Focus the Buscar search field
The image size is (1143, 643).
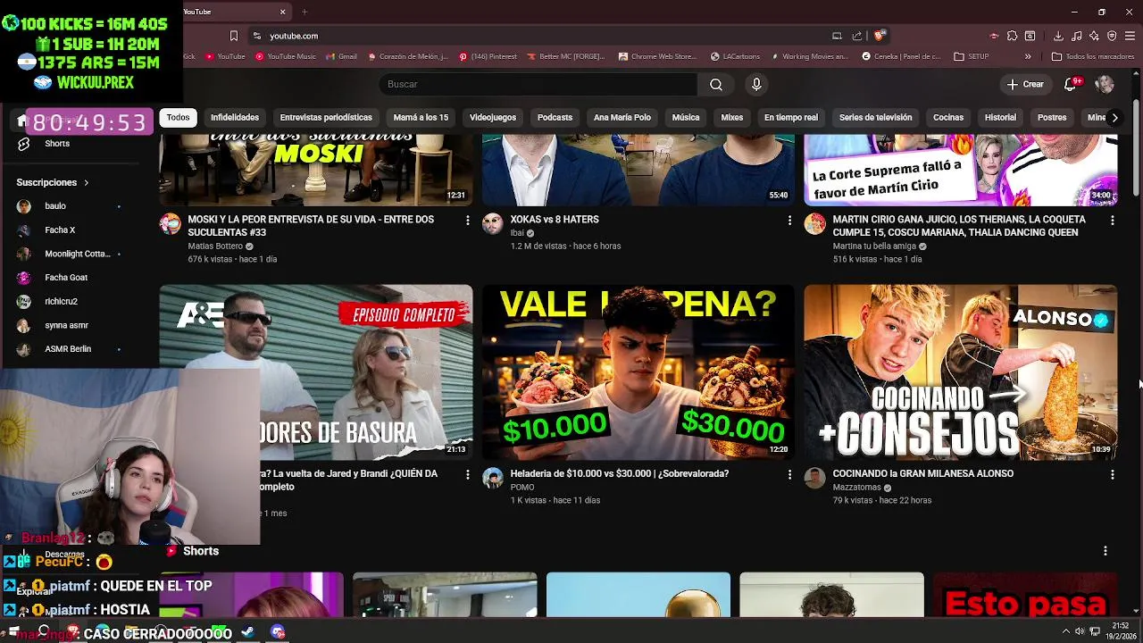(538, 84)
